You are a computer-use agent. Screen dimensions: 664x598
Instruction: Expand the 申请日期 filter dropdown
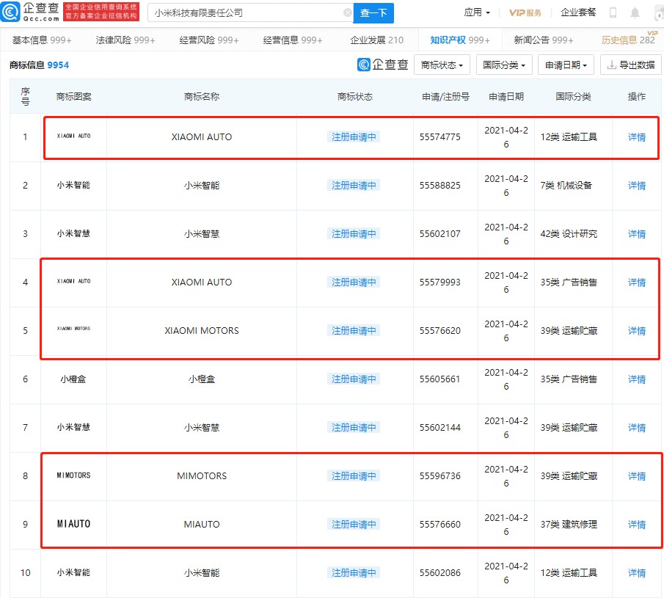tap(566, 65)
